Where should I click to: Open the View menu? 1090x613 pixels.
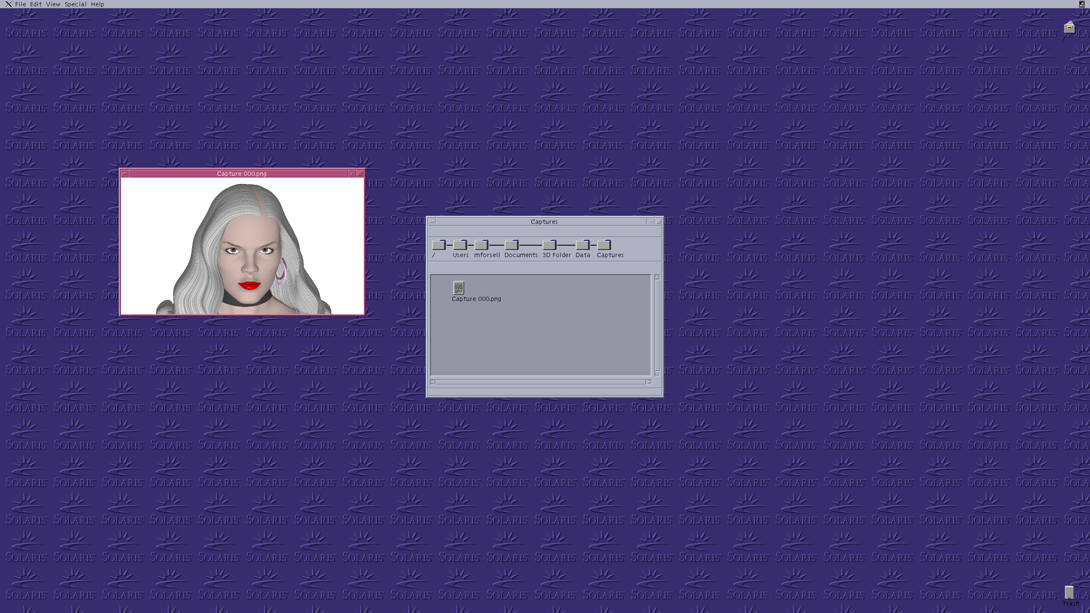point(53,4)
